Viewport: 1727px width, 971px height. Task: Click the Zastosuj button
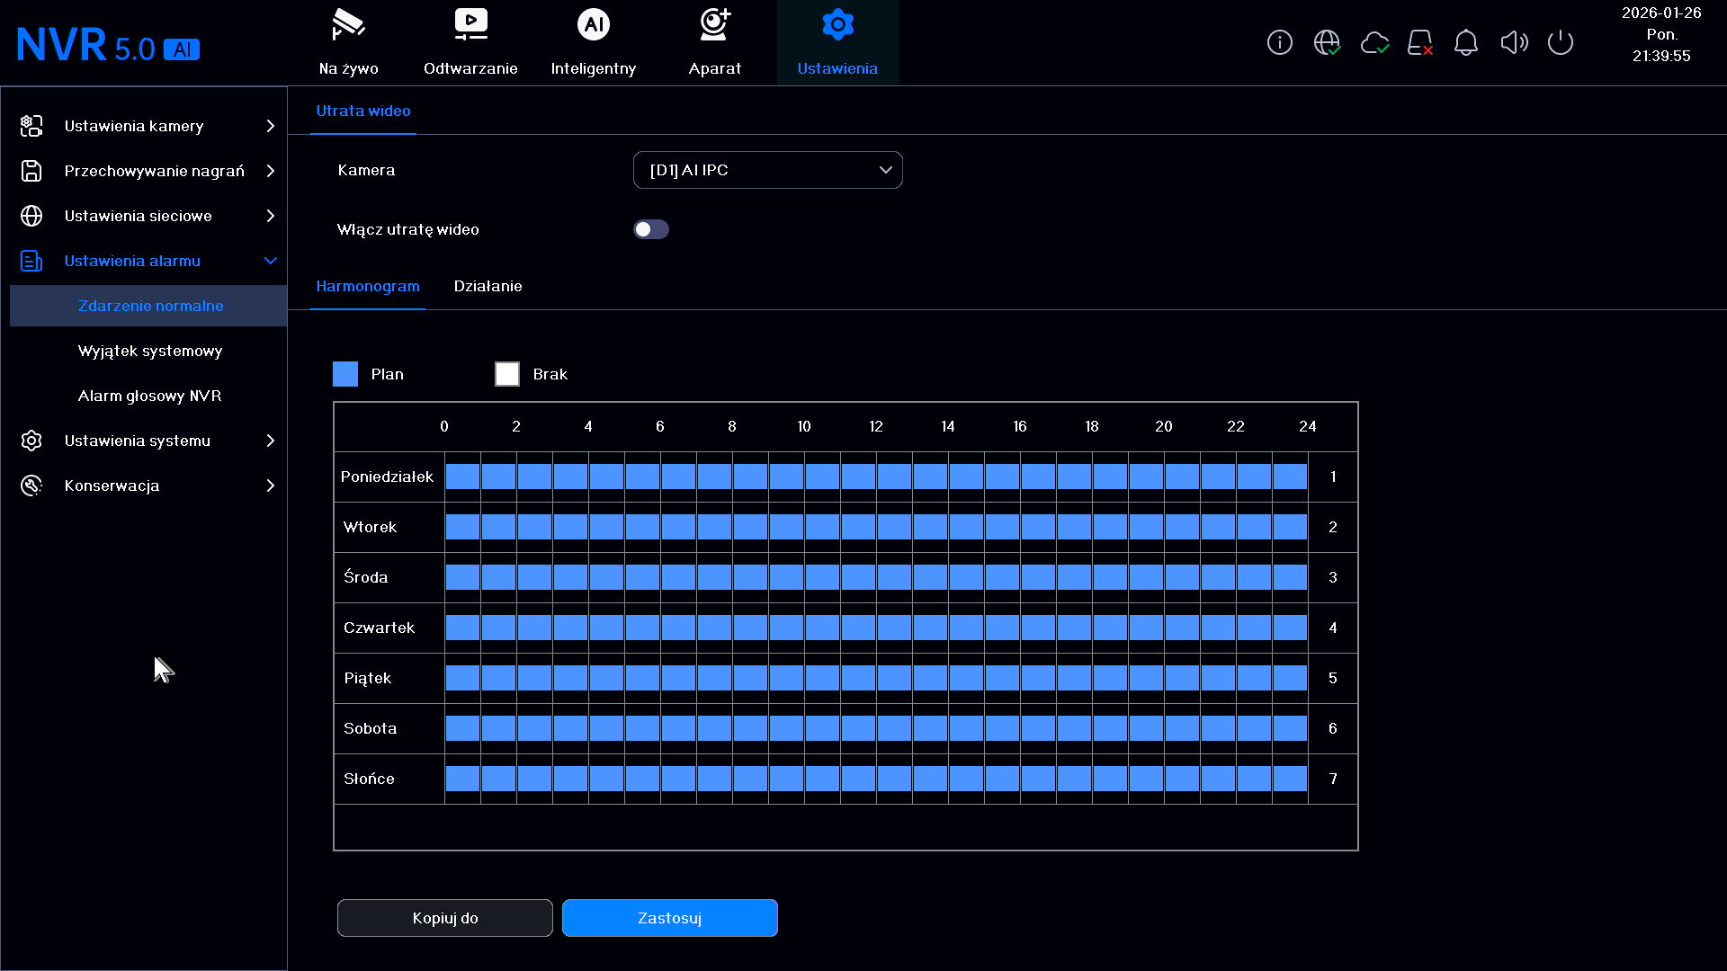coord(670,918)
